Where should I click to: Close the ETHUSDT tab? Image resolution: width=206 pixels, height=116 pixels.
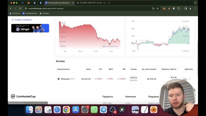(x=104, y=3)
